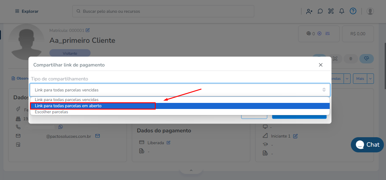
Task: Click the WhatsApp icon beside phone number
Action: [61, 127]
